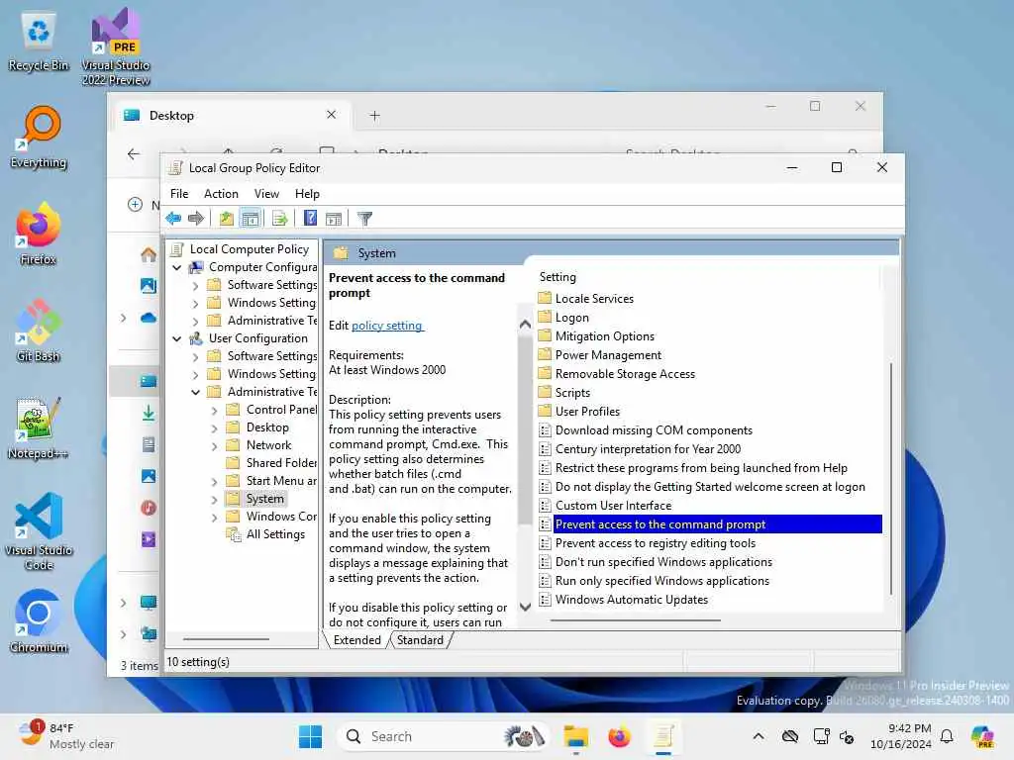Open the Help toolbar icon
Viewport: 1014px width, 760px height.
(x=310, y=219)
